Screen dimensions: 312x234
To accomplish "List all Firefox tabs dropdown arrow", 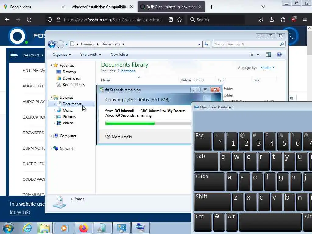I will click(x=263, y=7).
